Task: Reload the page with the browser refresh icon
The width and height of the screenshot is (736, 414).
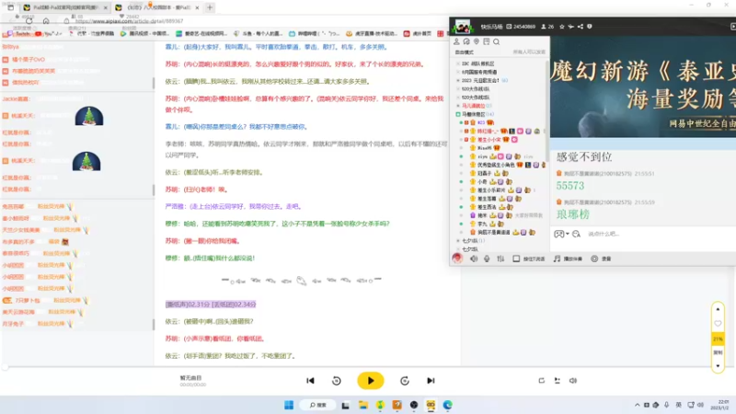Action: [29, 21]
